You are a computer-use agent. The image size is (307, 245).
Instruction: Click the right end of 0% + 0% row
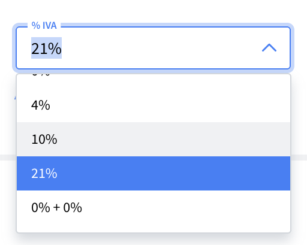click(276, 207)
